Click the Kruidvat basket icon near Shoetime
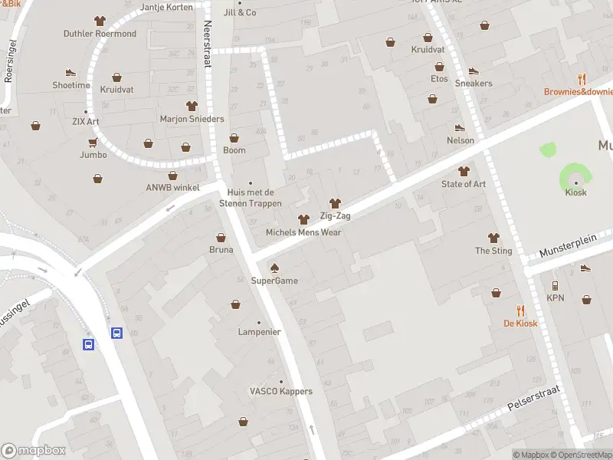The width and height of the screenshot is (613, 460). 116,77
